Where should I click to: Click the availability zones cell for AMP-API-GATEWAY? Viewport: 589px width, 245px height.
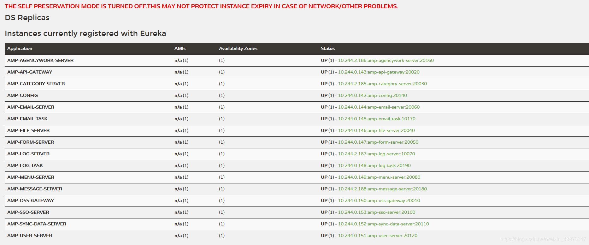[222, 72]
